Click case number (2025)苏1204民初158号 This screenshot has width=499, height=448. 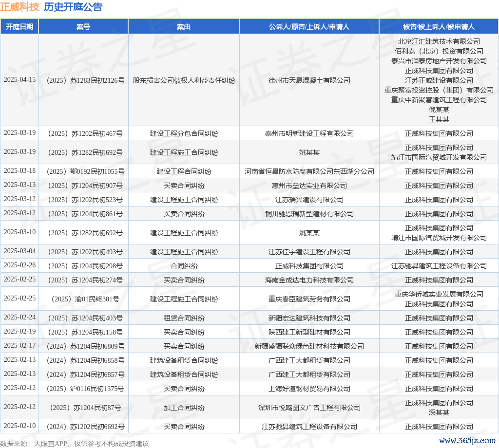(x=86, y=332)
